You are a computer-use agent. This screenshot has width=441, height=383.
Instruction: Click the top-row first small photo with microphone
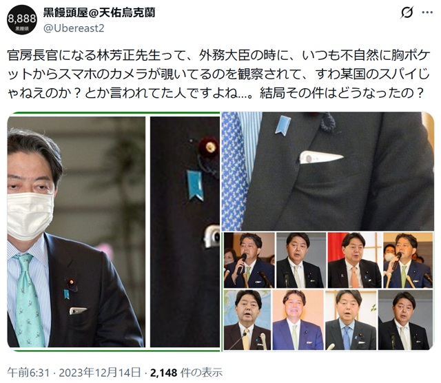pos(249,260)
